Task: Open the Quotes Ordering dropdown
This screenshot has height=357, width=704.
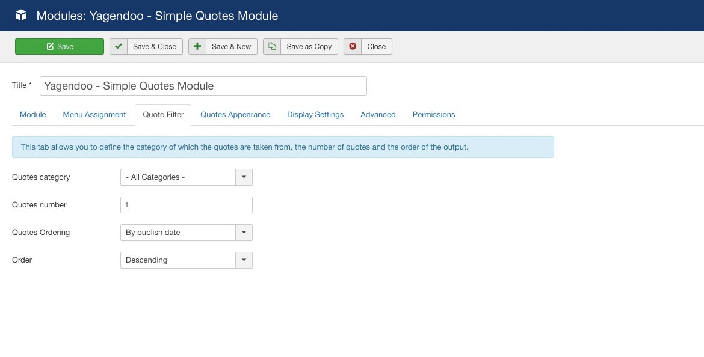Action: pos(187,233)
